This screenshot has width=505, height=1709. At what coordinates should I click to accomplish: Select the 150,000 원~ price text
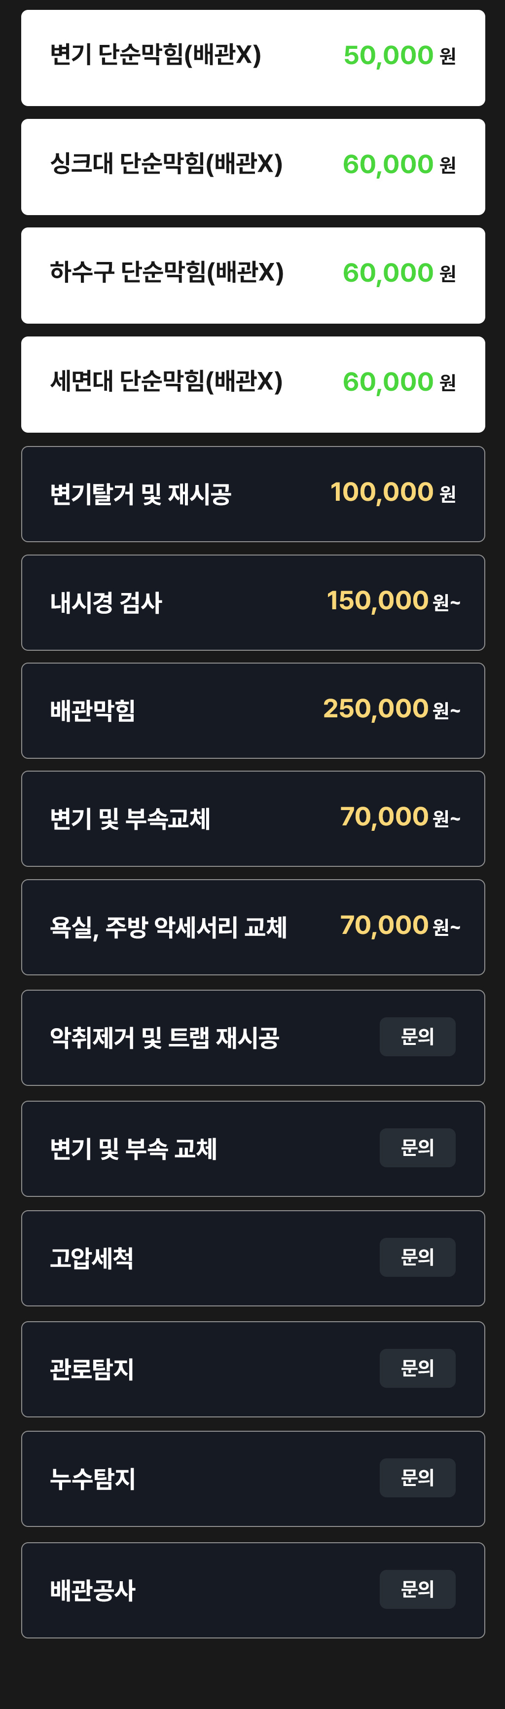pyautogui.click(x=393, y=601)
